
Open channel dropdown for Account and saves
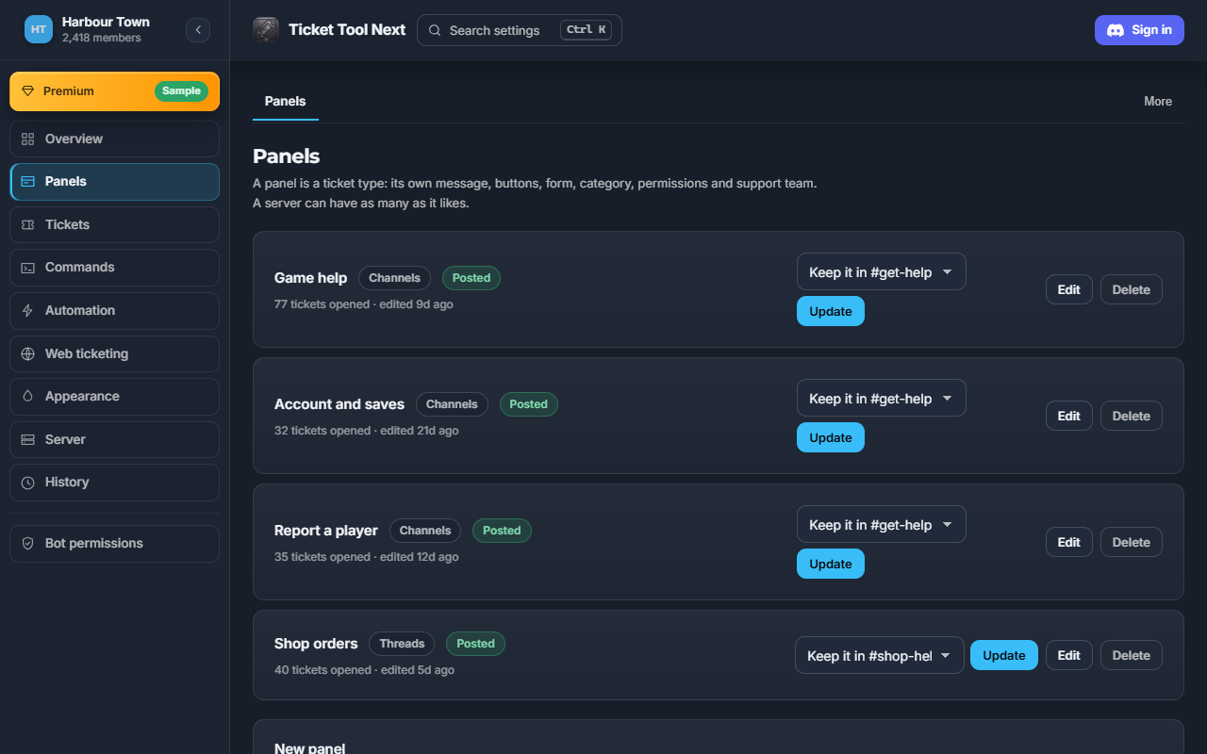point(882,398)
